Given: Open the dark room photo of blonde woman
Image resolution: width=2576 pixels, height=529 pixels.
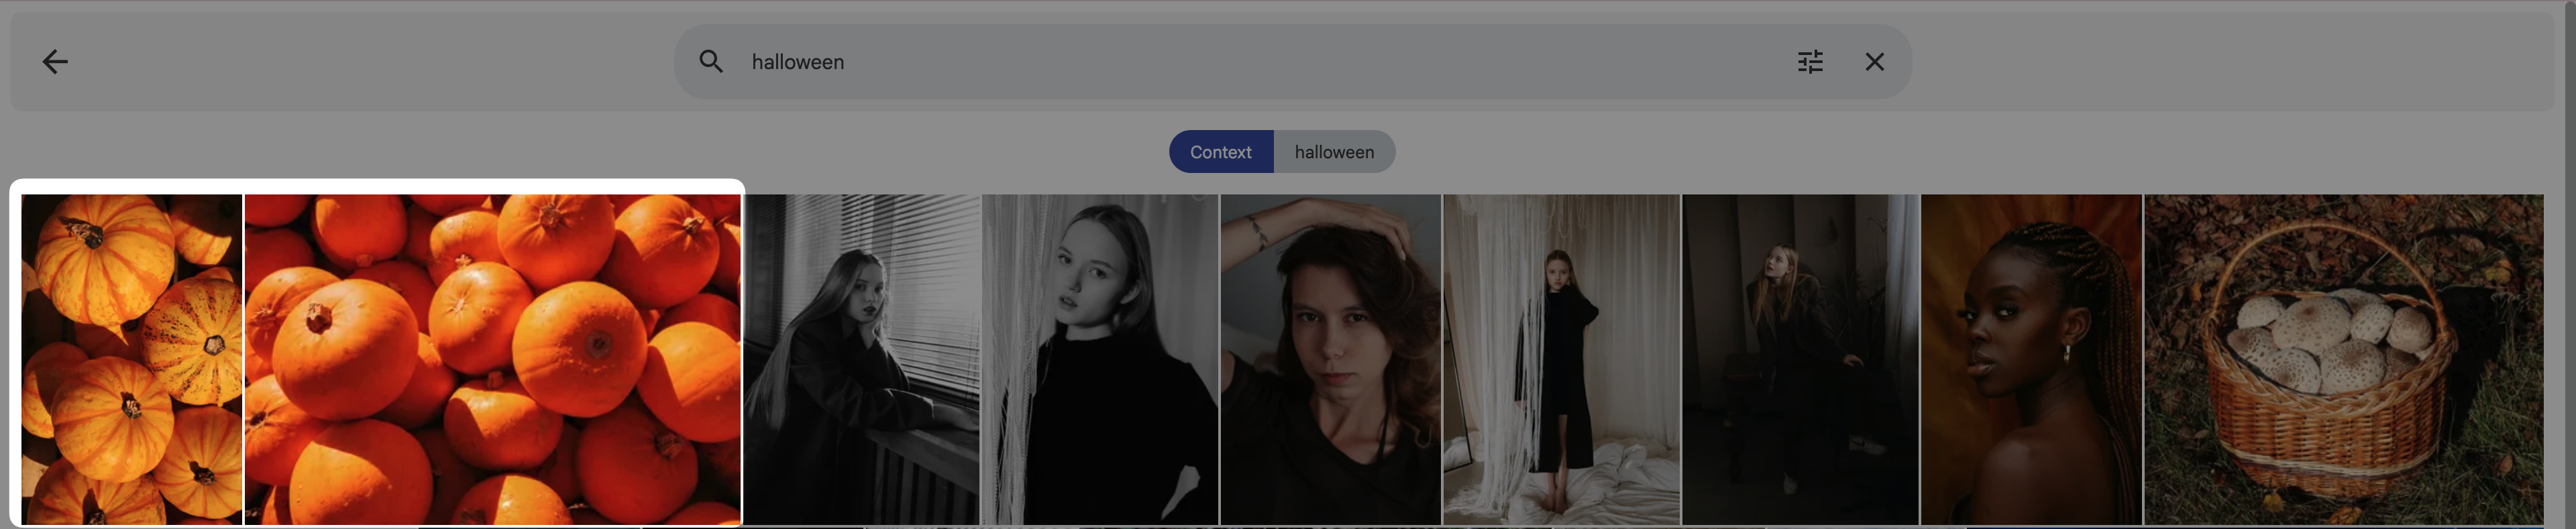Looking at the screenshot, I should [1800, 359].
